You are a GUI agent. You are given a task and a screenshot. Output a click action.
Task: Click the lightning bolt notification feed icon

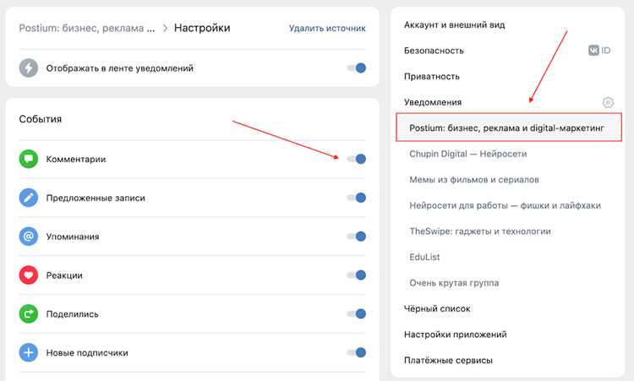coord(28,68)
